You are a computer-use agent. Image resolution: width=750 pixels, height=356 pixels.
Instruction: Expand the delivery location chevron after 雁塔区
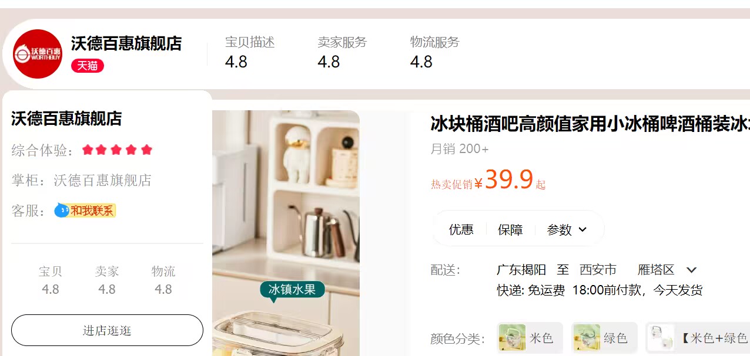click(692, 270)
